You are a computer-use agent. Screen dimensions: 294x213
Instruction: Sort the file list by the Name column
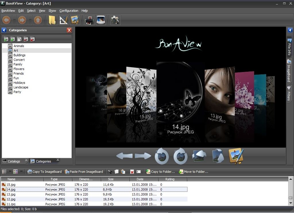tap(22, 179)
